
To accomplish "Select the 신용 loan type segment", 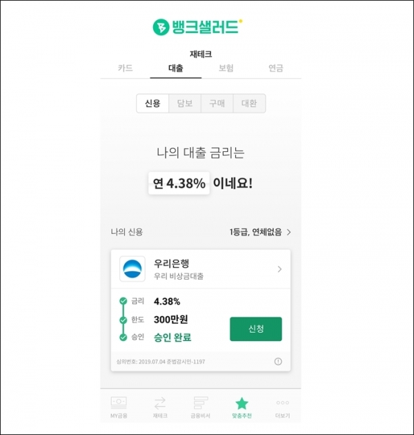I will click(x=152, y=104).
